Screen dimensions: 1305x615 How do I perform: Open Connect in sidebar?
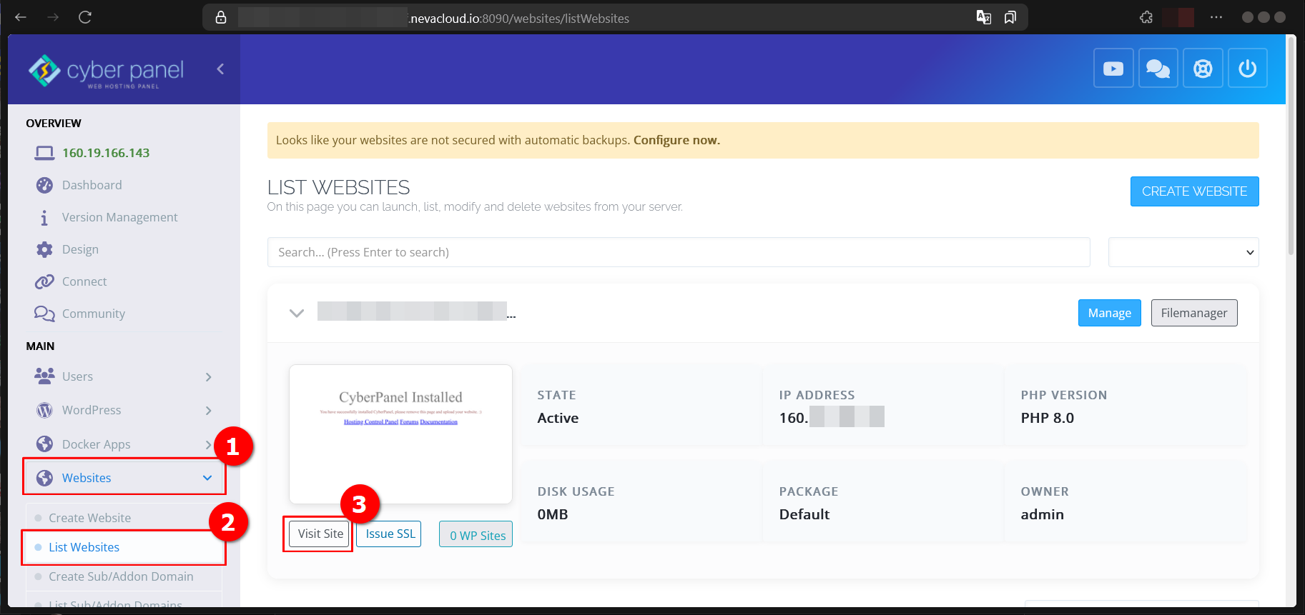[84, 281]
